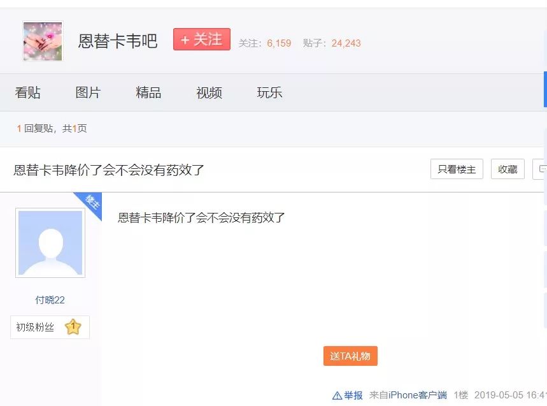Open the 玩乐 section
547x406 pixels.
268,92
